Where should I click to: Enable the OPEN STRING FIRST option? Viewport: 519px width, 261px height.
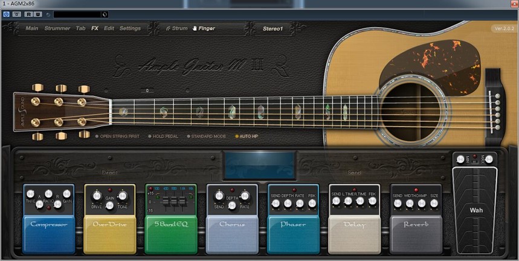117,136
